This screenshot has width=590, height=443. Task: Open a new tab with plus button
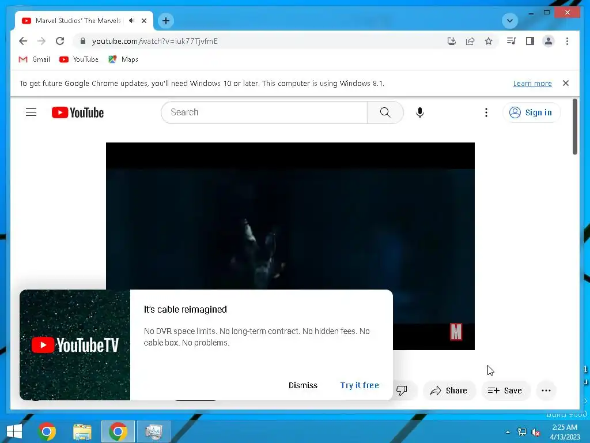click(x=166, y=21)
